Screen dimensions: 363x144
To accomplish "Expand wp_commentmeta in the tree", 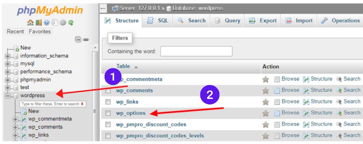I will pos(15,119).
